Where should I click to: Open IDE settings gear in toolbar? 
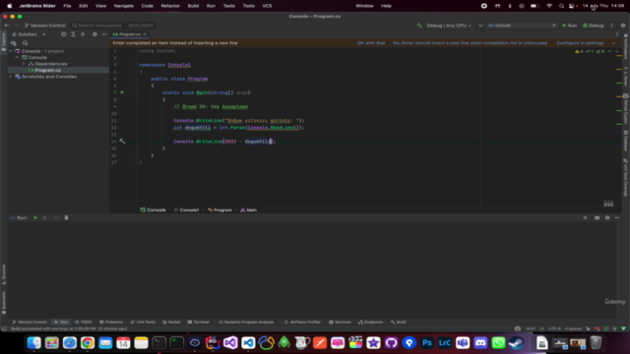tap(623, 26)
